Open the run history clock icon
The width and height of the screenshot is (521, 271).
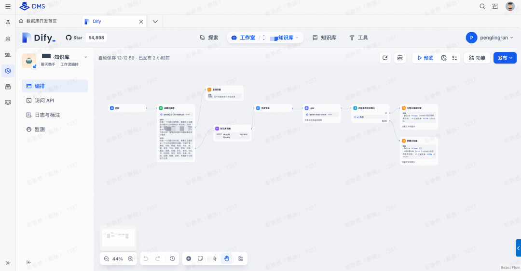pos(444,58)
